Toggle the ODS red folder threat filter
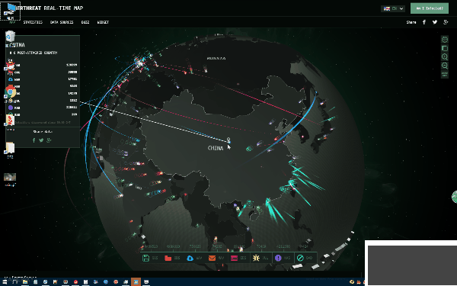 tap(172, 258)
